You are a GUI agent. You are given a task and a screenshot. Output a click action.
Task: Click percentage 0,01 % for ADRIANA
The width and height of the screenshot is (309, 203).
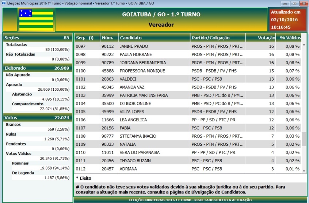pos(293,169)
